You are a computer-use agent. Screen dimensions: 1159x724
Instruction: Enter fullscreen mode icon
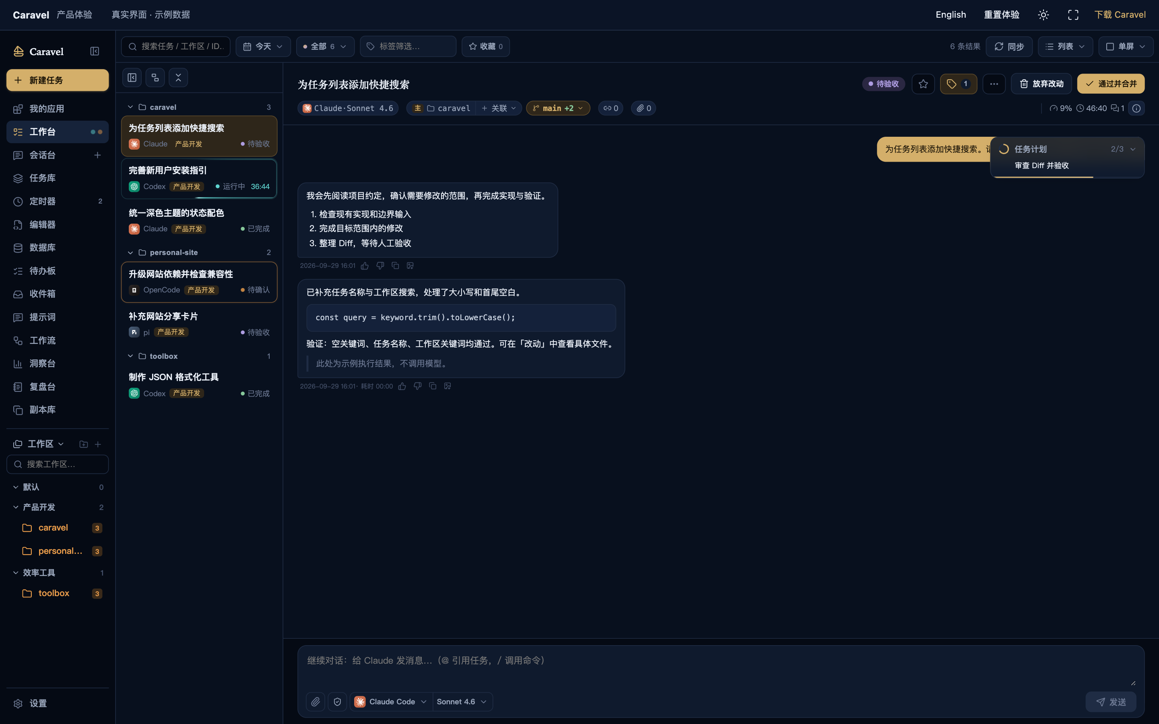click(1073, 15)
